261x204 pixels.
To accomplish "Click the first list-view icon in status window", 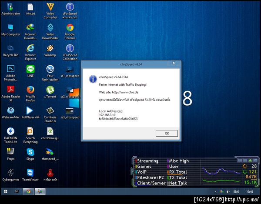I will coord(240,160).
